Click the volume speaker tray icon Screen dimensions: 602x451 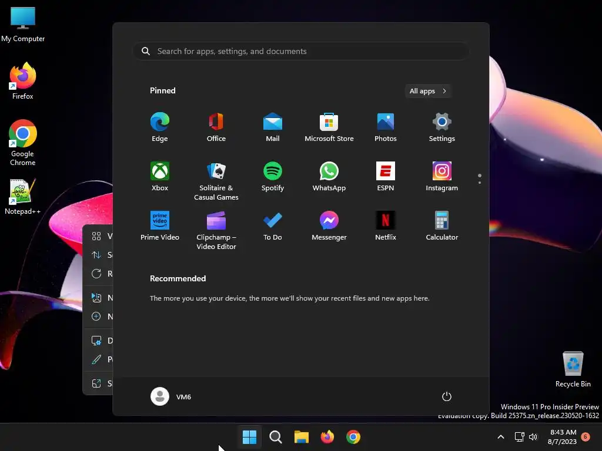533,437
